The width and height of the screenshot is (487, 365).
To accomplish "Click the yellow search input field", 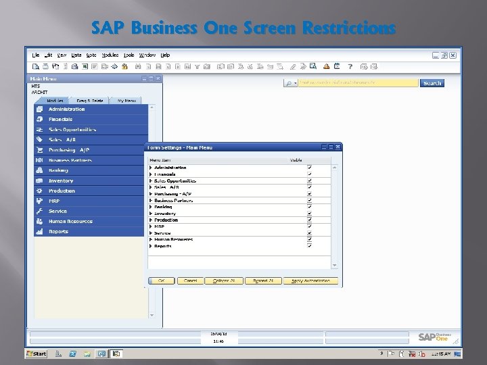I will coord(358,83).
